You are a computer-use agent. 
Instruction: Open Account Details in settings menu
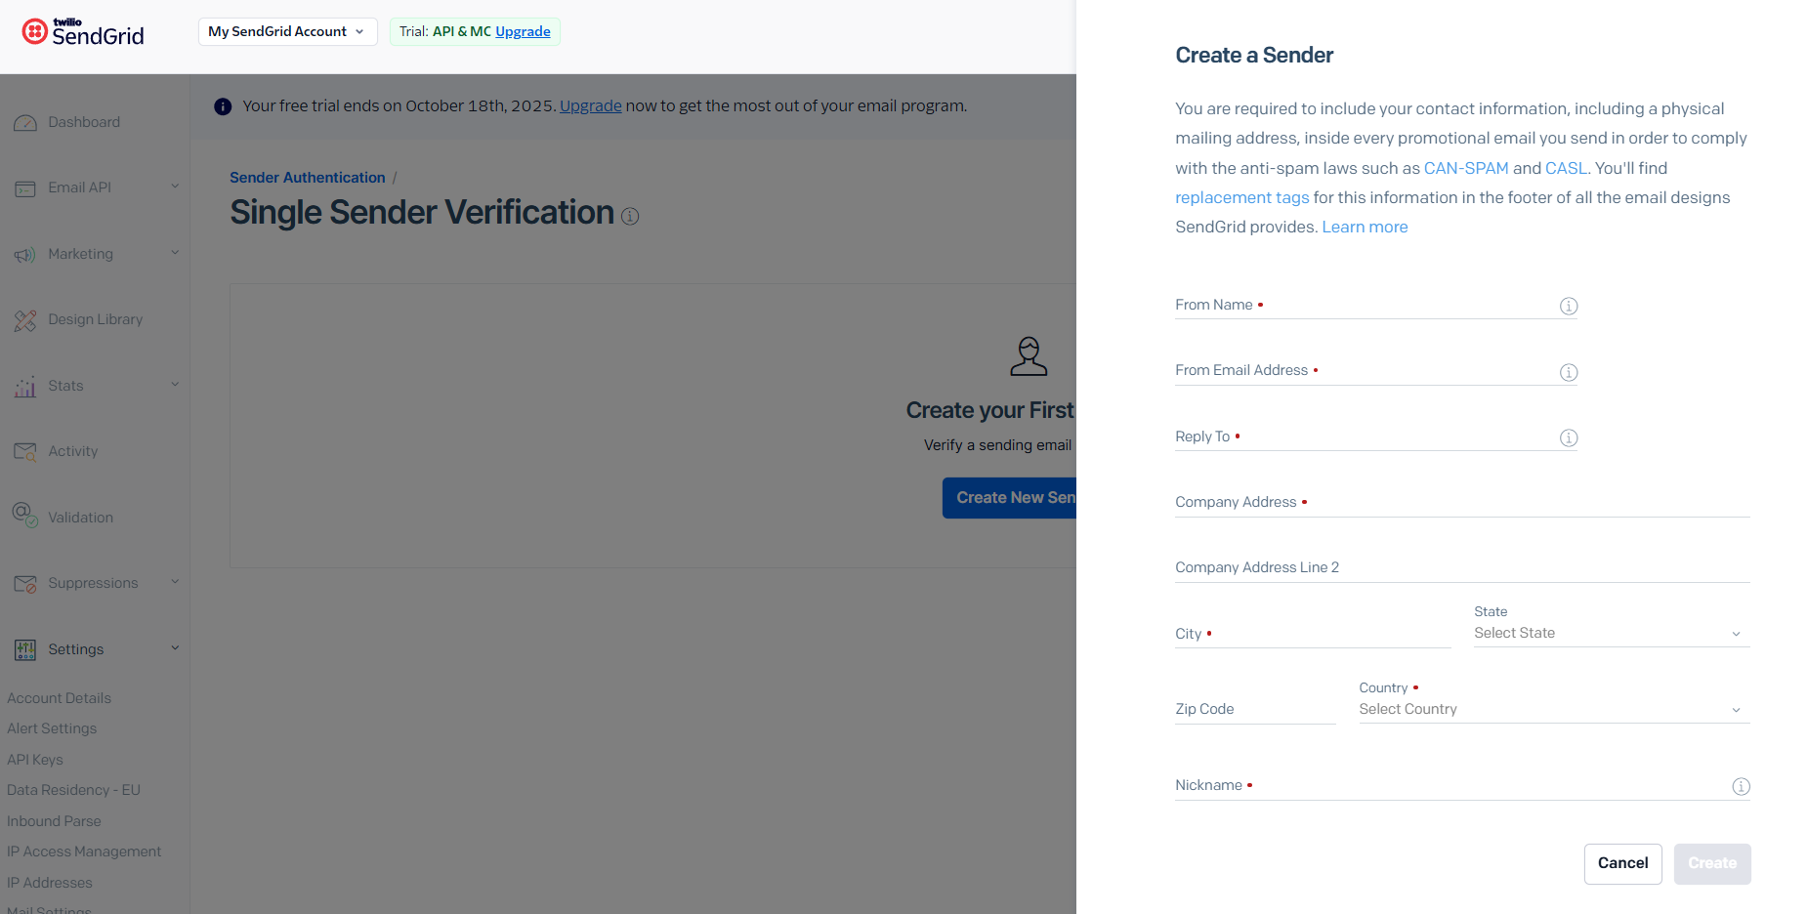pos(59,698)
